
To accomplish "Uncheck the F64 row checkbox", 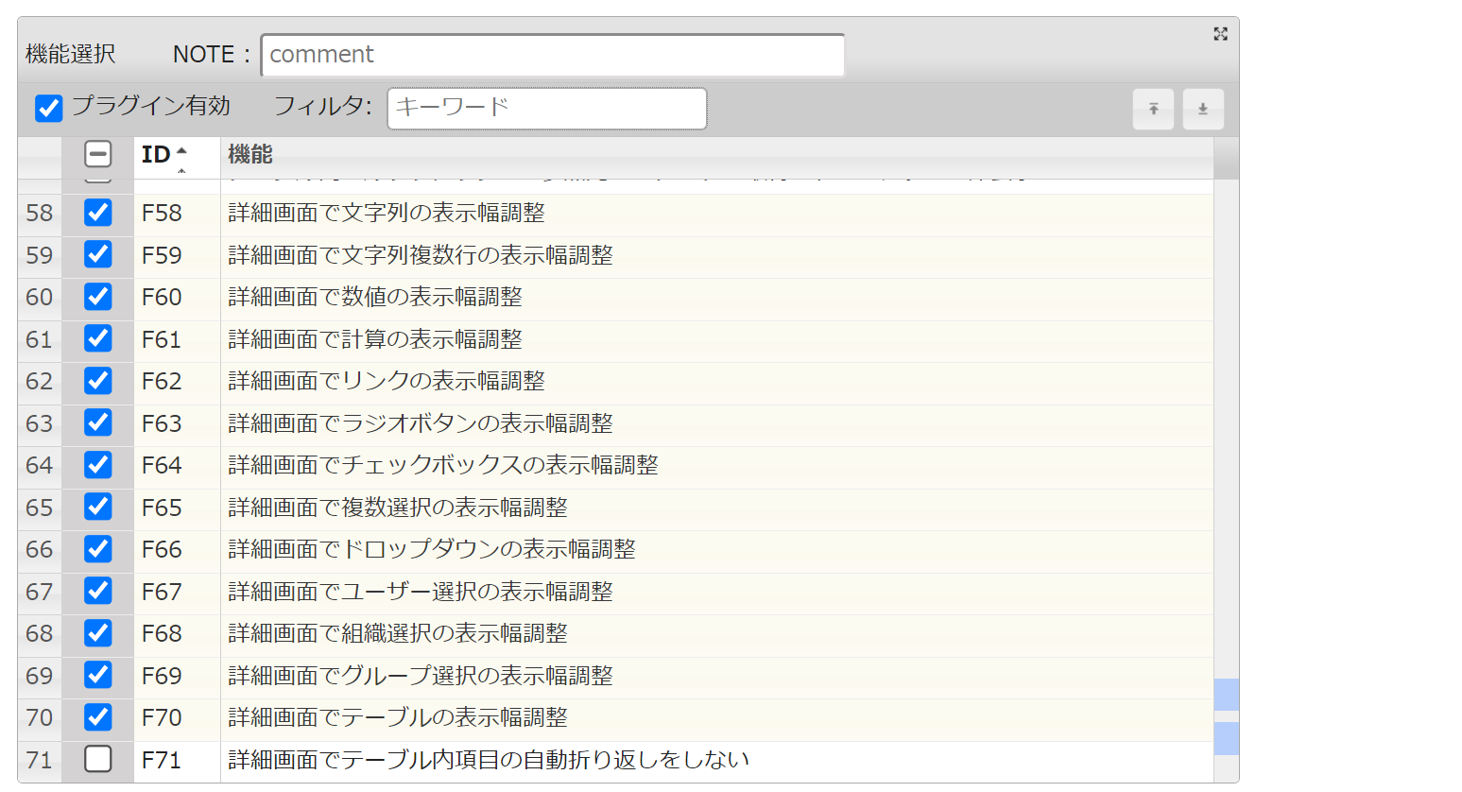I will click(x=98, y=465).
